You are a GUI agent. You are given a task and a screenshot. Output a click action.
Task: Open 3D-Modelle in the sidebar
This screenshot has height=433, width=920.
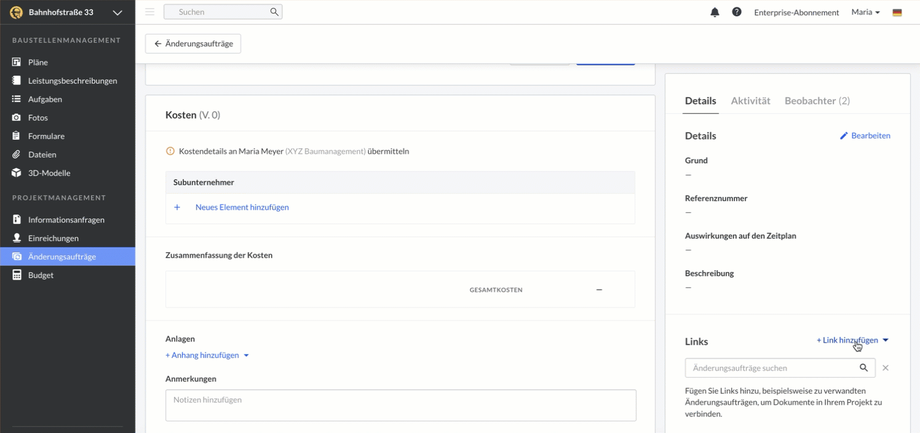(49, 173)
